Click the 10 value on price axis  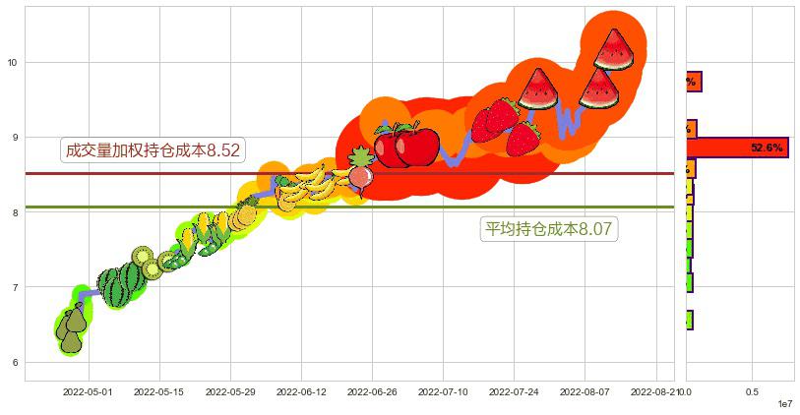(13, 63)
